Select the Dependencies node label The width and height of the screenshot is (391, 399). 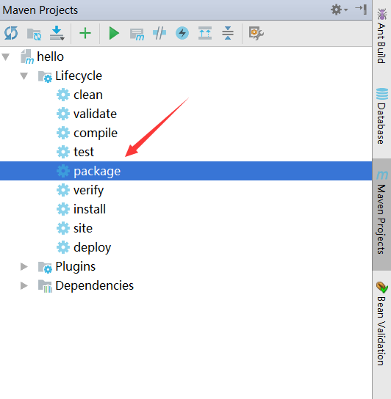(94, 285)
